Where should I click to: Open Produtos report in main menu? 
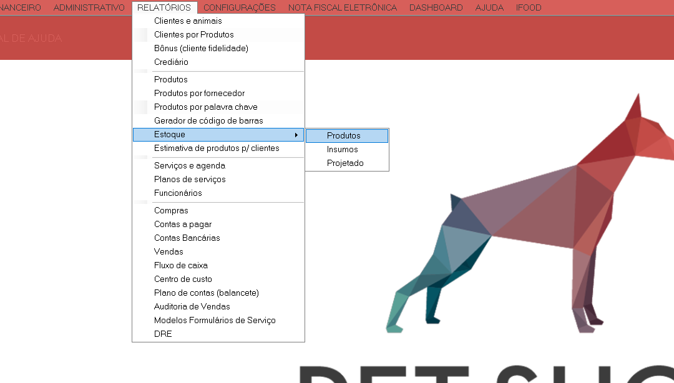click(218, 79)
